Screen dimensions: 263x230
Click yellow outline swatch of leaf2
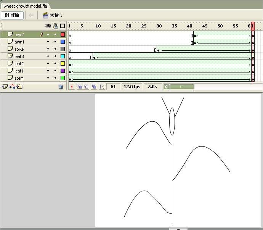[63, 63]
